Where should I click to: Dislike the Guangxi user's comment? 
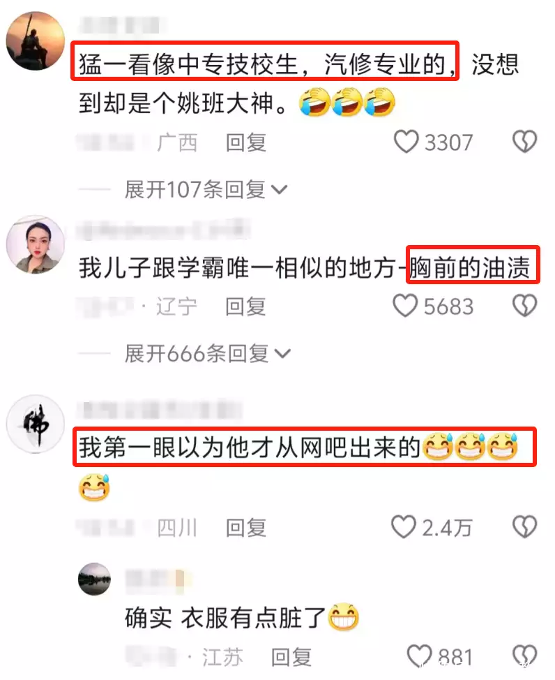point(525,142)
